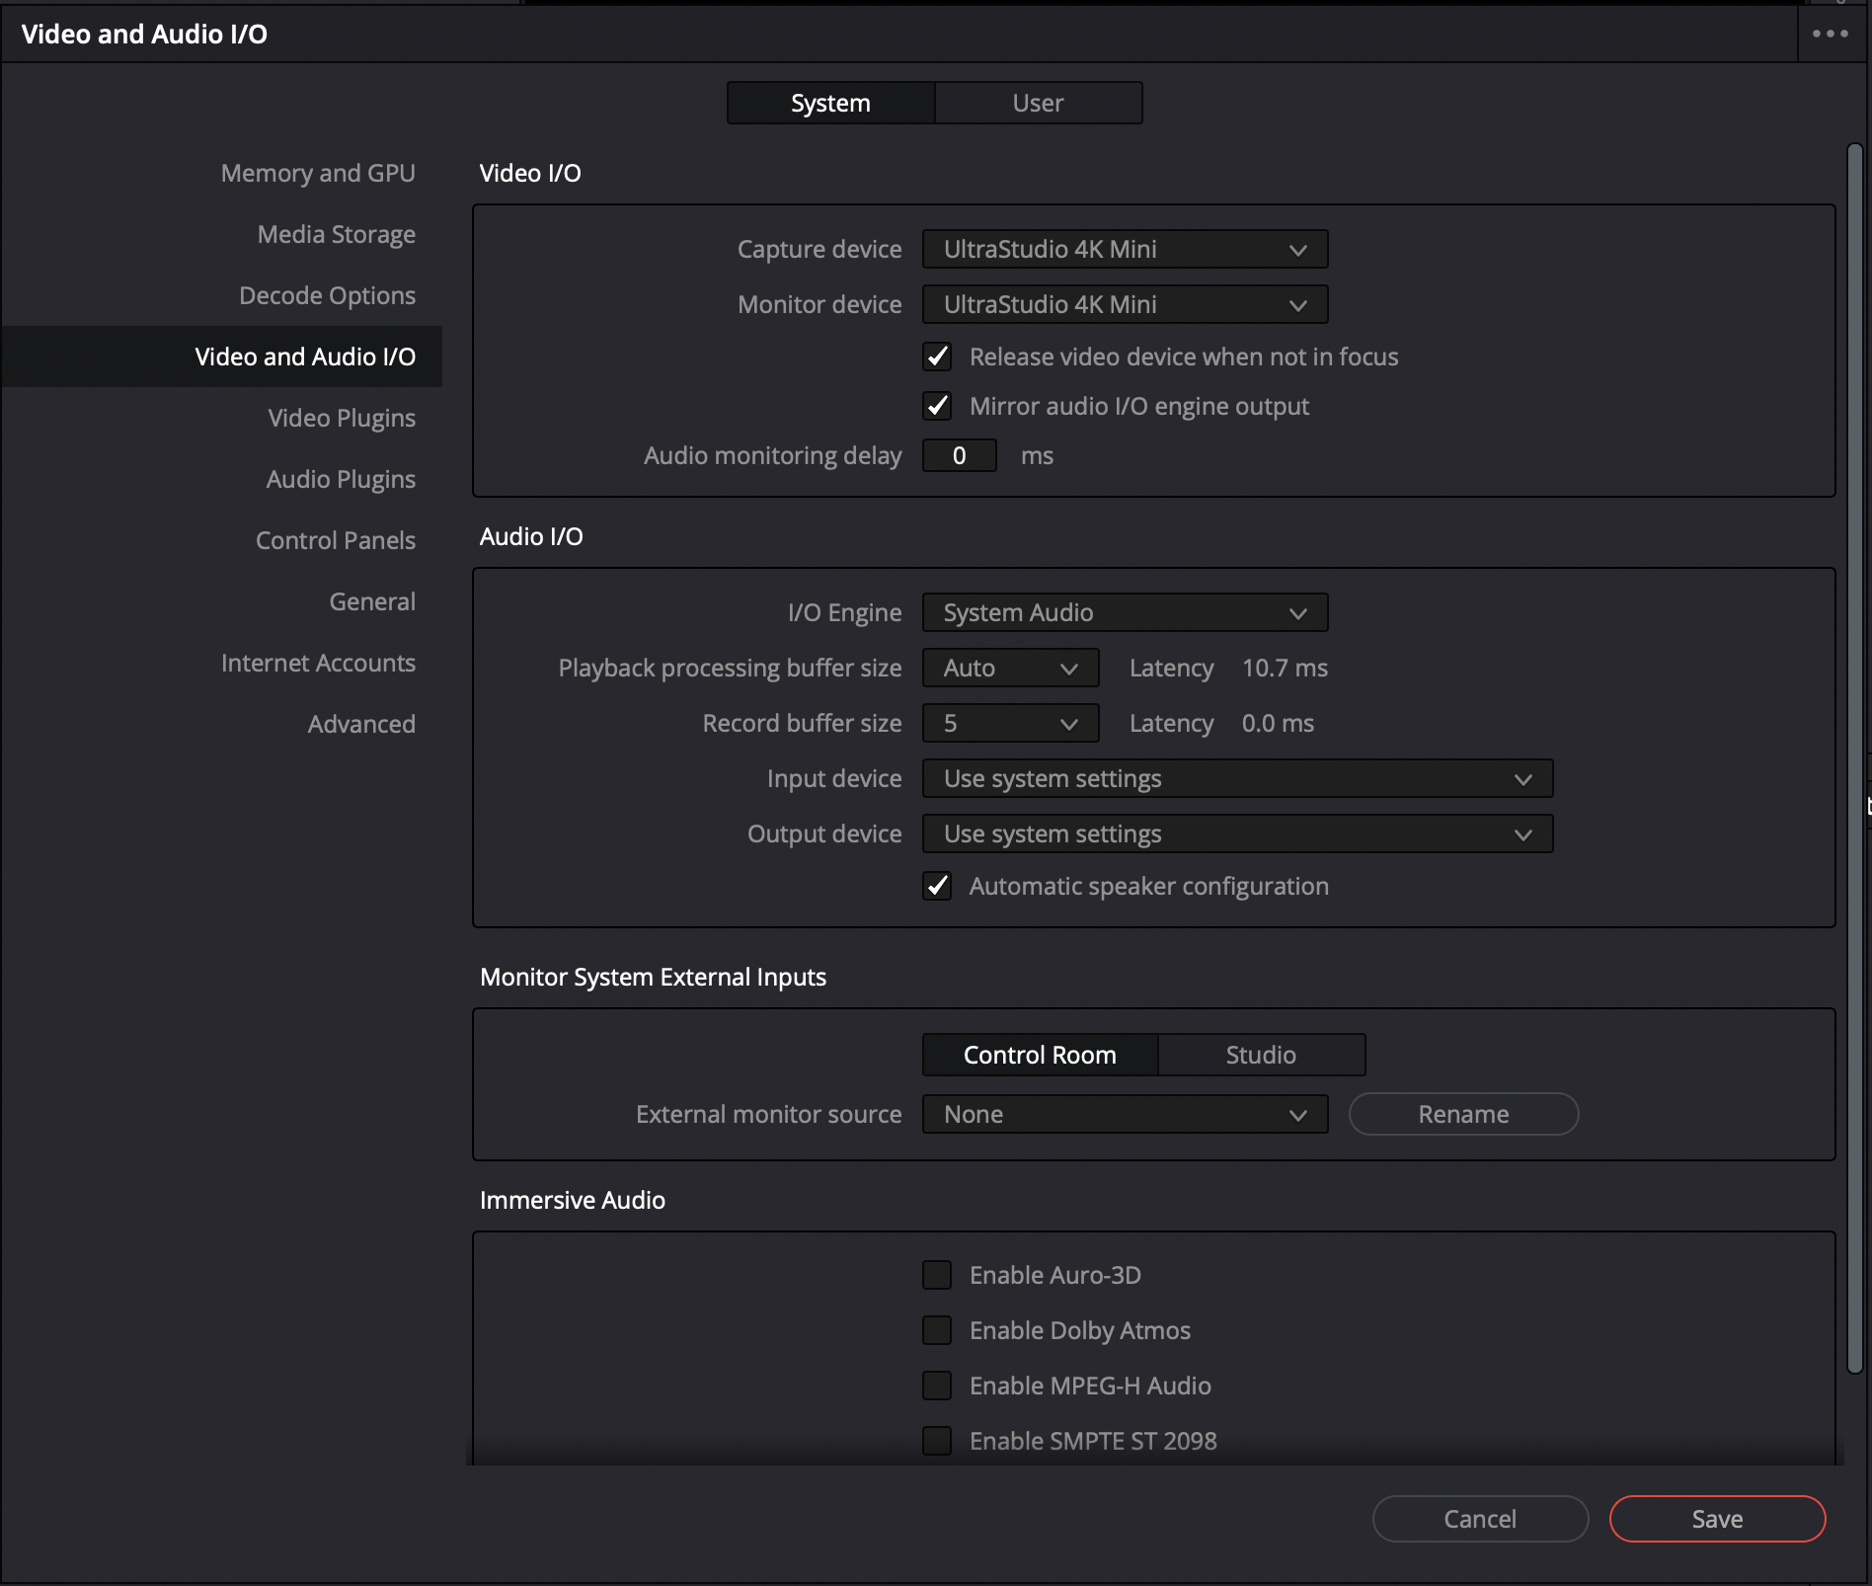1872x1586 pixels.
Task: Go to Media Storage section
Action: [x=336, y=234]
